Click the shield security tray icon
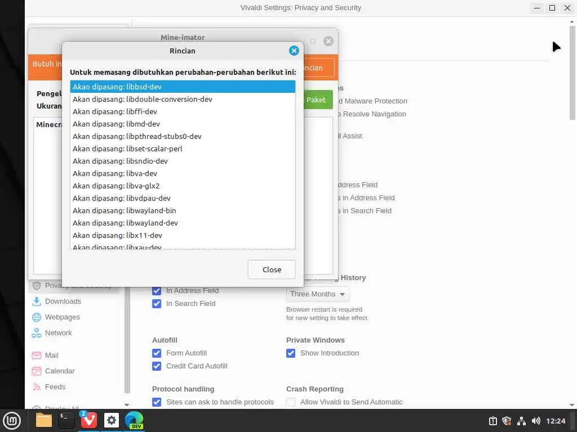This screenshot has width=577, height=432. coord(507,421)
